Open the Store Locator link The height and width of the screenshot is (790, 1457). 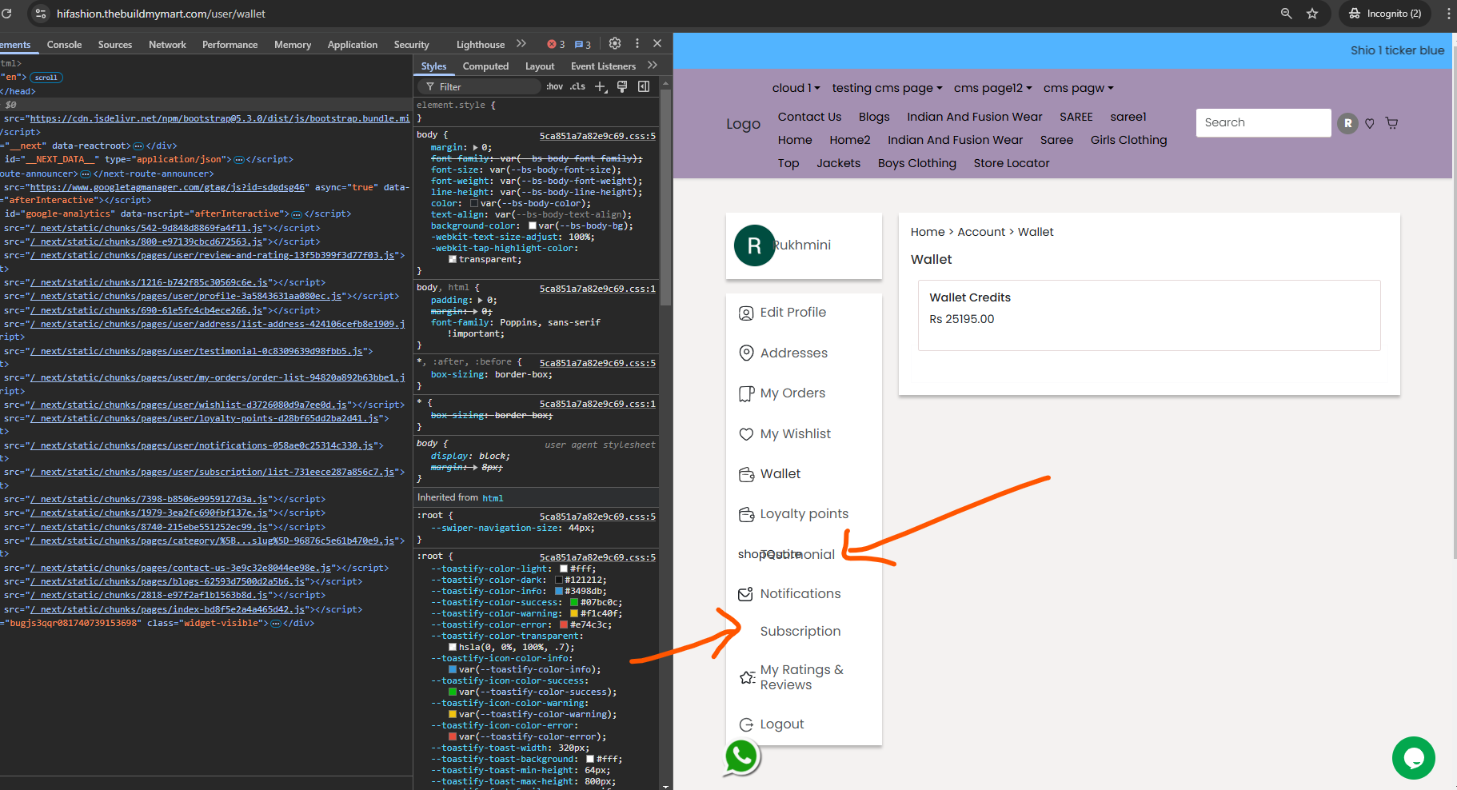point(1011,163)
